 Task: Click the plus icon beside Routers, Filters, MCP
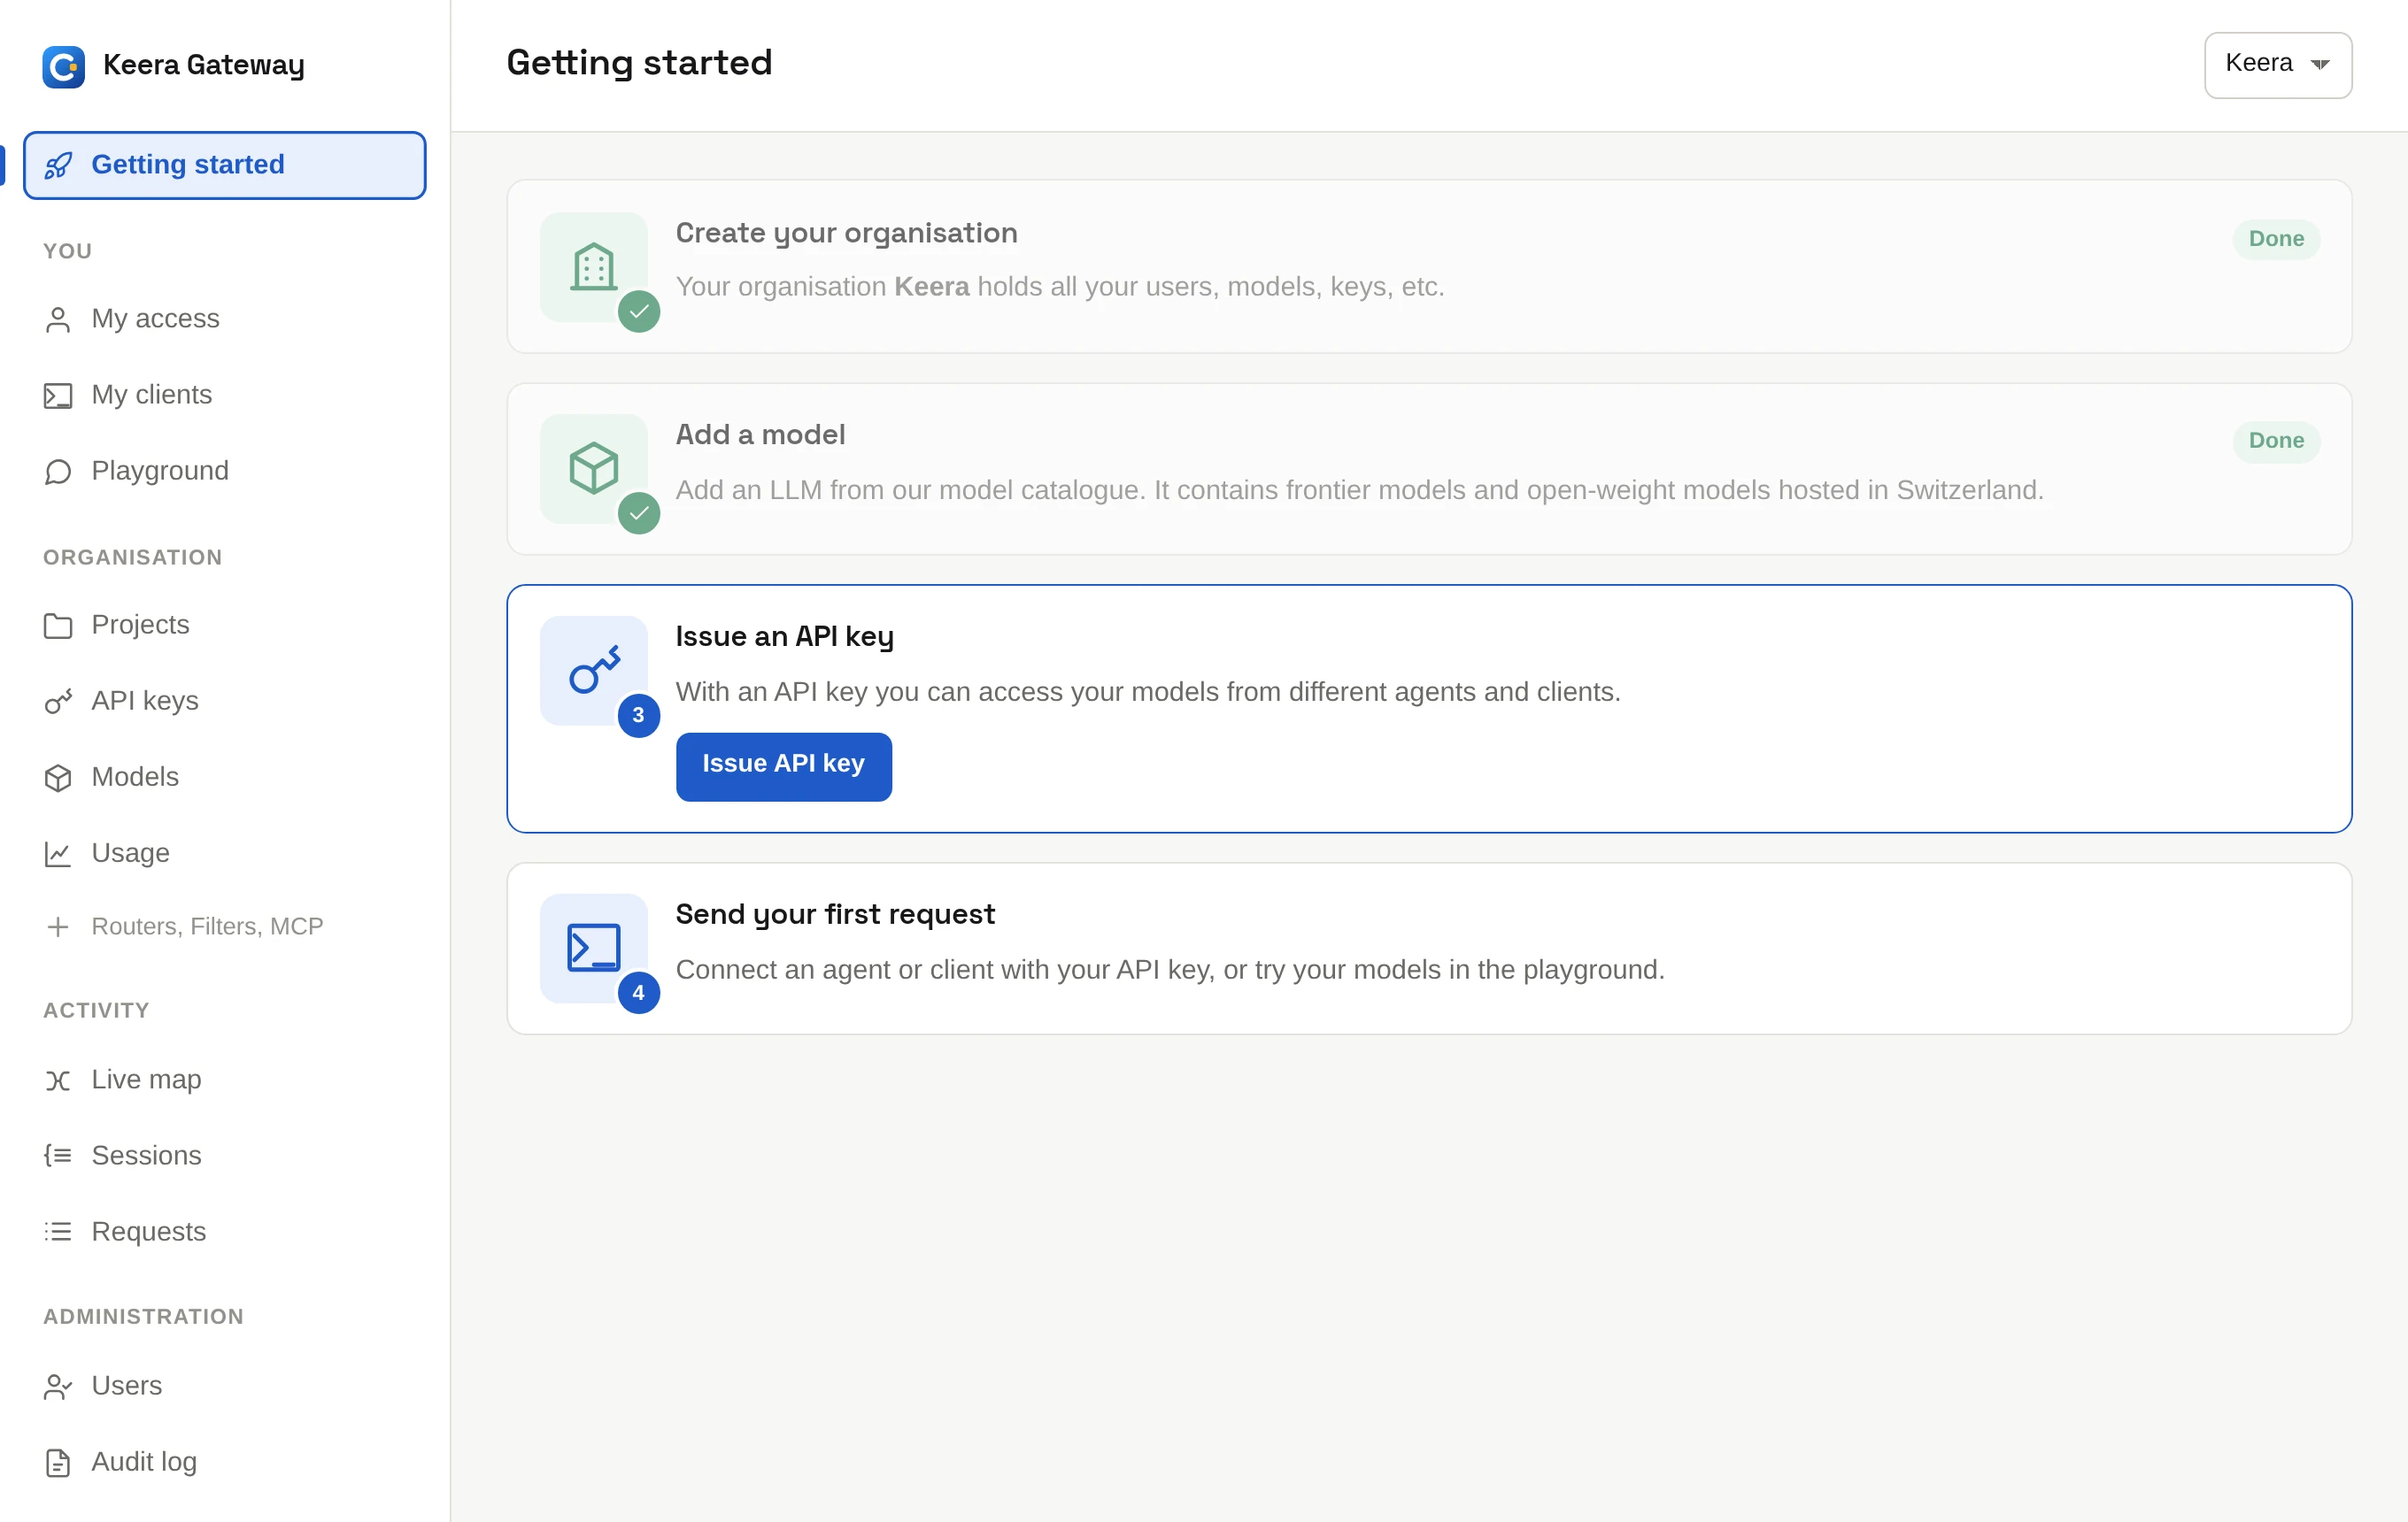58,926
